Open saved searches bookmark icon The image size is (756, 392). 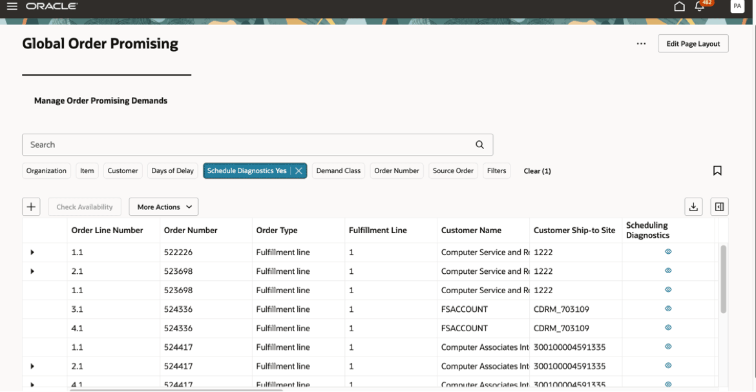pyautogui.click(x=717, y=170)
